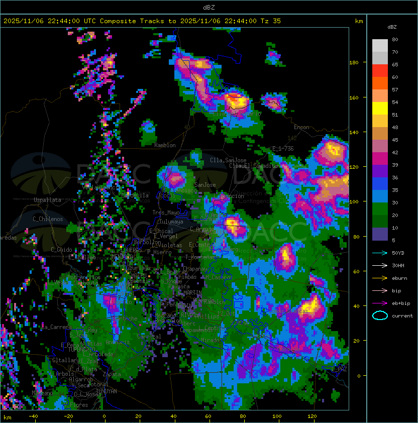Screen dimensions: 418x423
Task: Pick the yellow 51-54 dBZ color swatch
Action: (380, 109)
